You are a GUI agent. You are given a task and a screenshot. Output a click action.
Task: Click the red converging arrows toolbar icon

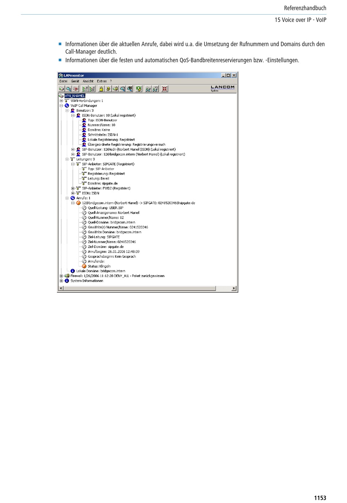165,89
